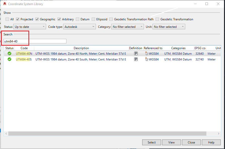Click the EPSG code column header
Viewport: 225px width, 149px height.
[200, 48]
